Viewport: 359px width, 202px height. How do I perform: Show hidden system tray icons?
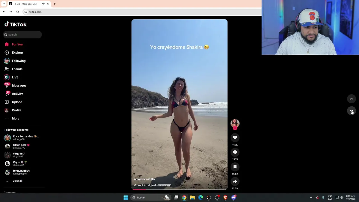311,198
